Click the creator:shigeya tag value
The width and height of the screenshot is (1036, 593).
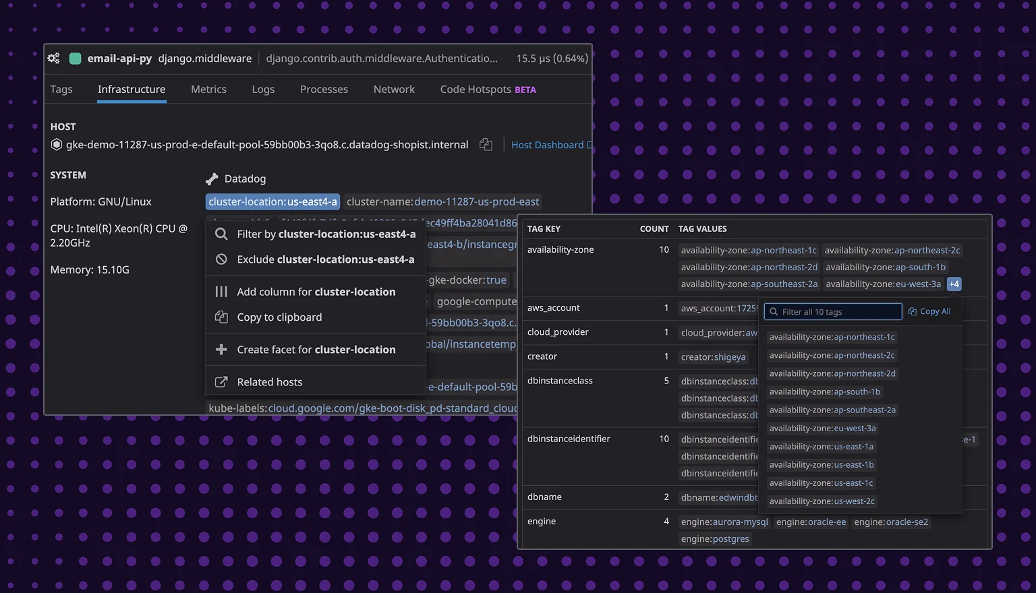click(x=714, y=357)
